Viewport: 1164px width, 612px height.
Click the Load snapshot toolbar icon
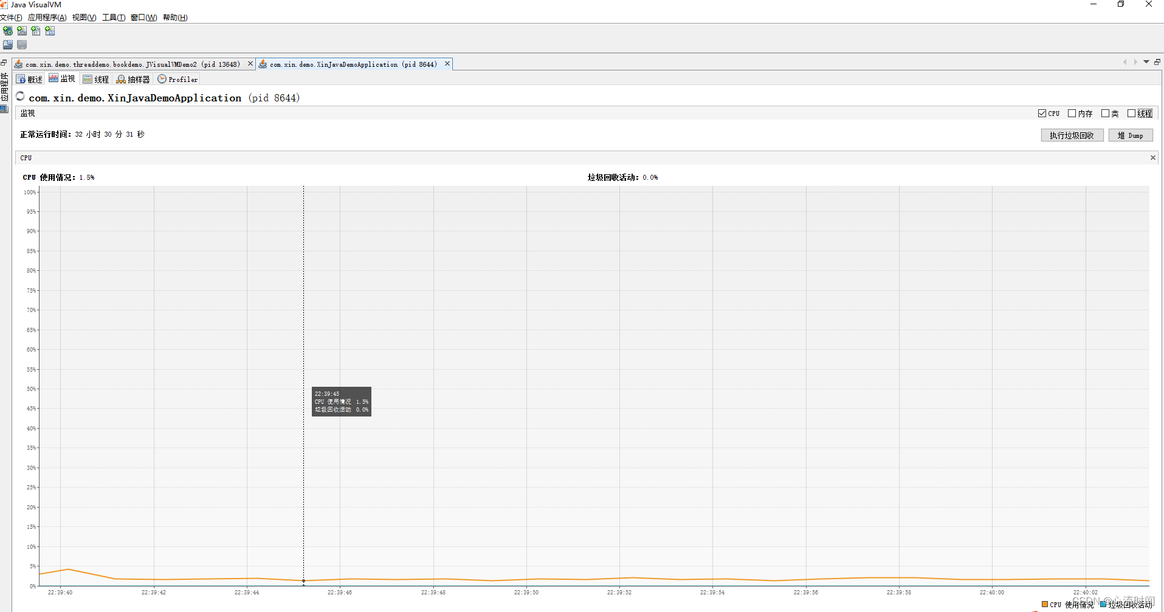(8, 45)
